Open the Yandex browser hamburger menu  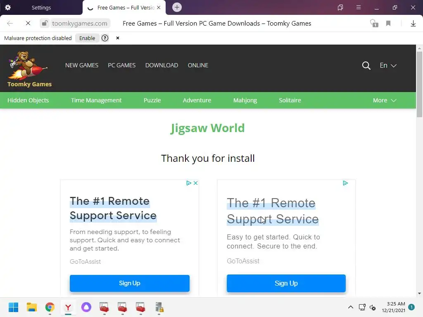(358, 7)
